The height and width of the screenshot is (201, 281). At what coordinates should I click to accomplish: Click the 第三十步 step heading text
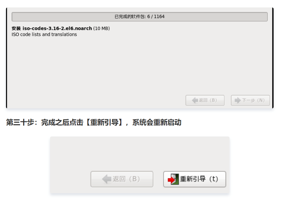20,122
